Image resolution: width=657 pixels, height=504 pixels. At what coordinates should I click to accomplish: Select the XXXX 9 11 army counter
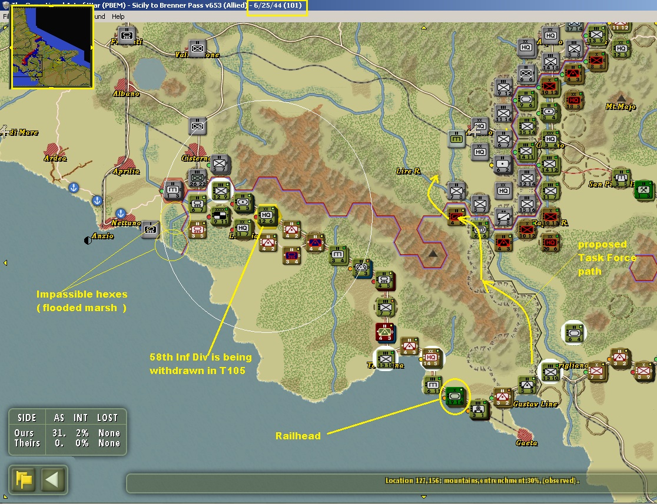[x=220, y=216]
